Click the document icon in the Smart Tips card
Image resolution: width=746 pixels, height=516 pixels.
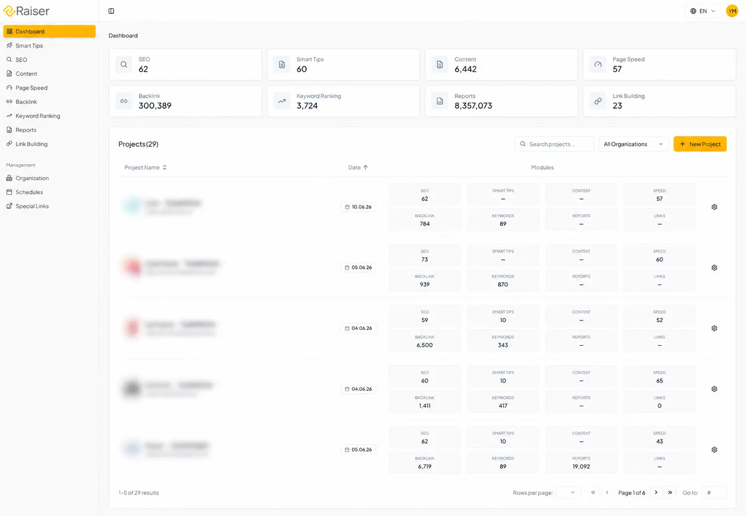[x=282, y=64]
